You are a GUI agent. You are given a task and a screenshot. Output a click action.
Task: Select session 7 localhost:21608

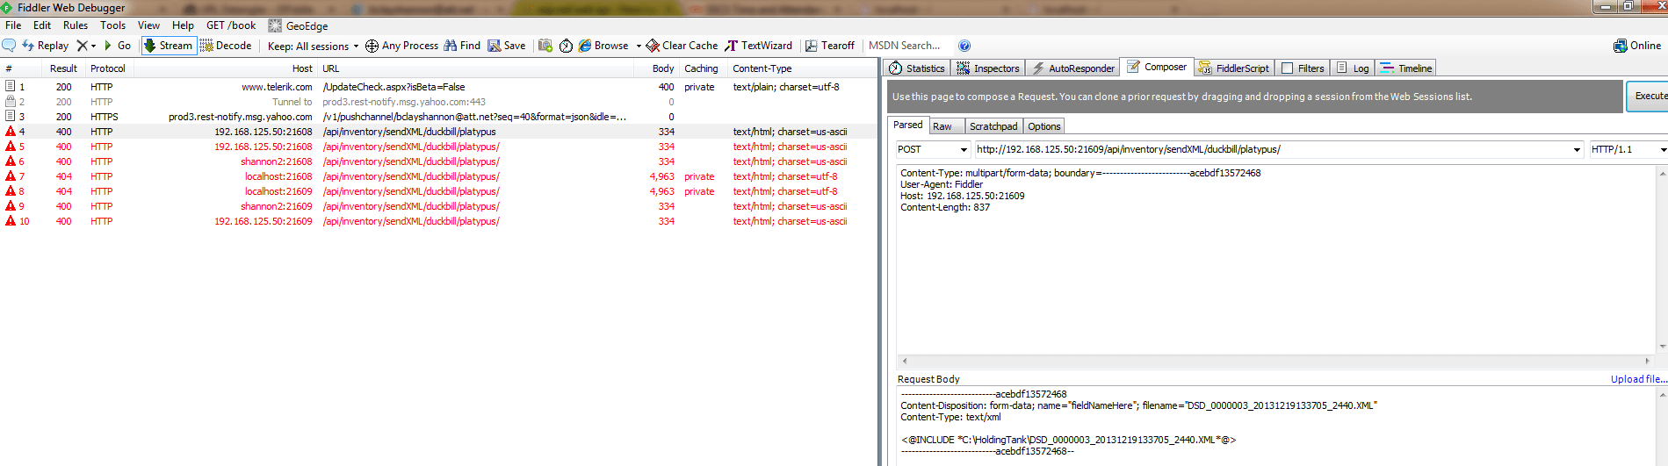(x=438, y=176)
